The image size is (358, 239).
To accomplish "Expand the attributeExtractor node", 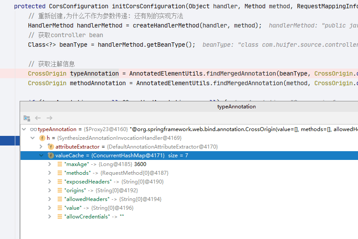I will [41, 147].
